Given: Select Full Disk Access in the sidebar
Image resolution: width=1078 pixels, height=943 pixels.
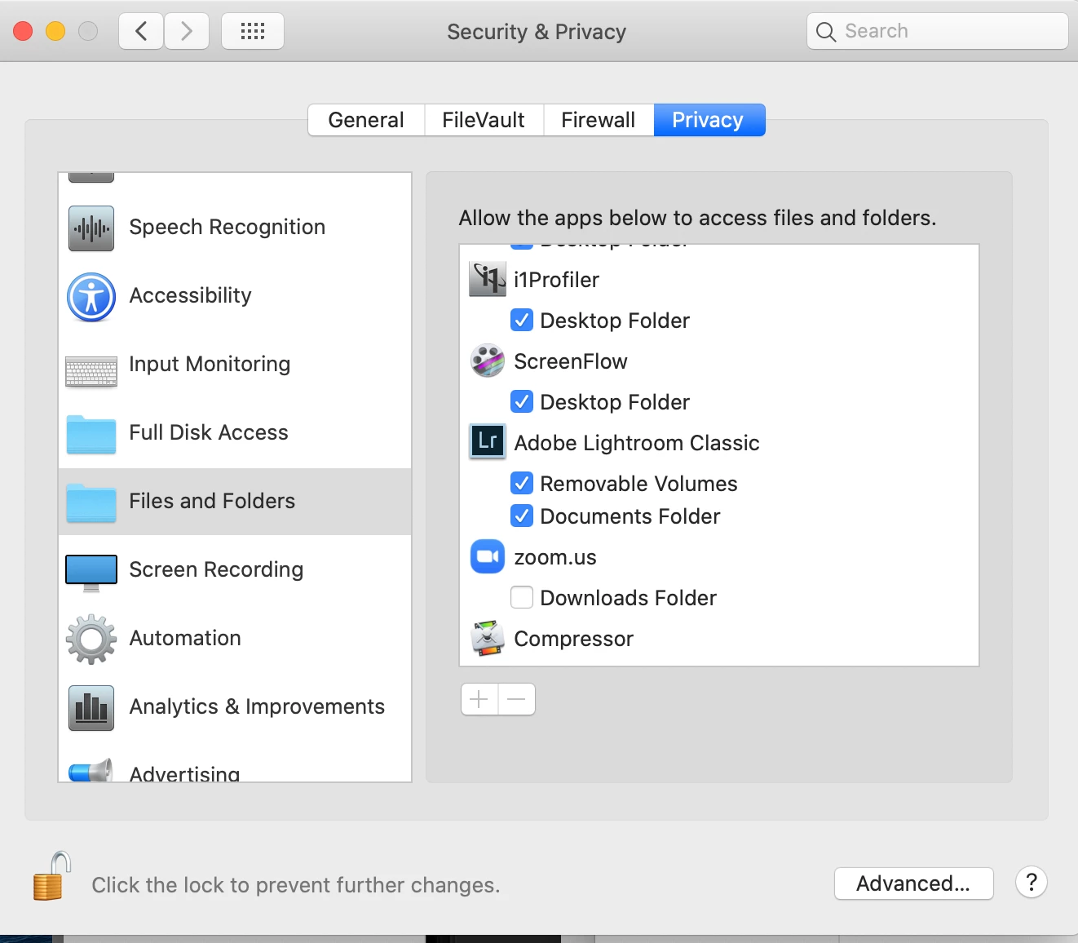Looking at the screenshot, I should (x=235, y=433).
